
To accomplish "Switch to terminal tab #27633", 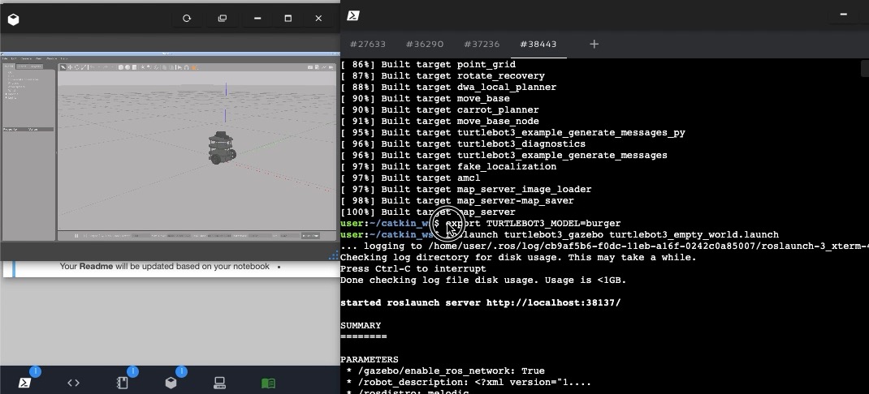I will pyautogui.click(x=368, y=45).
